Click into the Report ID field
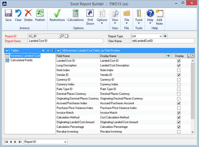 [43, 36]
